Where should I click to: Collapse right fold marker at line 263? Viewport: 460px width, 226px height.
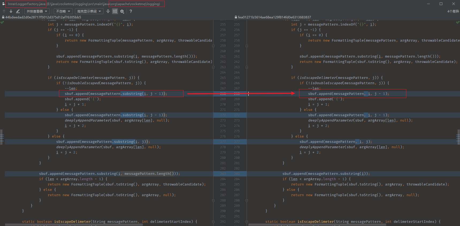tap(247, 67)
